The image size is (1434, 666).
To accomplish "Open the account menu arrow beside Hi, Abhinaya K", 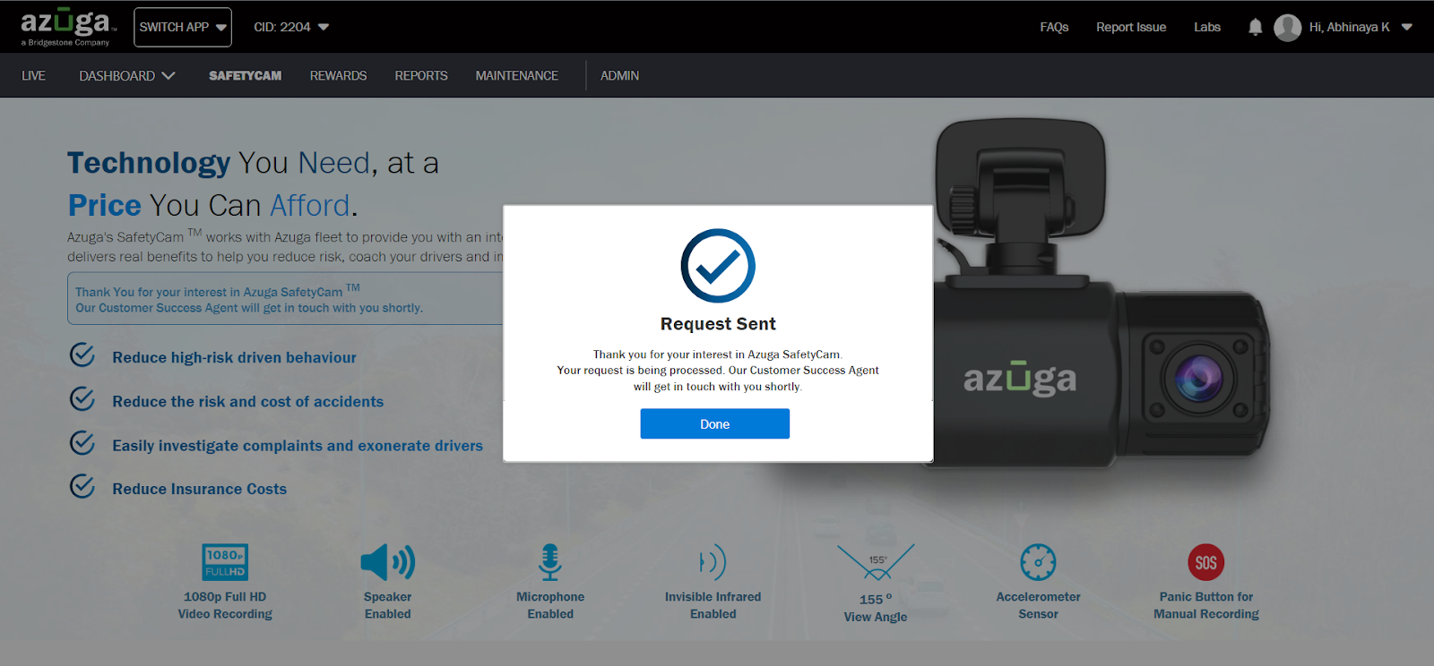I will [x=1406, y=28].
